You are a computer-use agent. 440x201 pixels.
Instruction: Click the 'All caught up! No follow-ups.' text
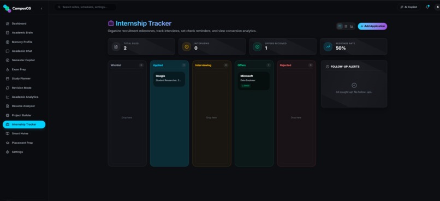[354, 92]
